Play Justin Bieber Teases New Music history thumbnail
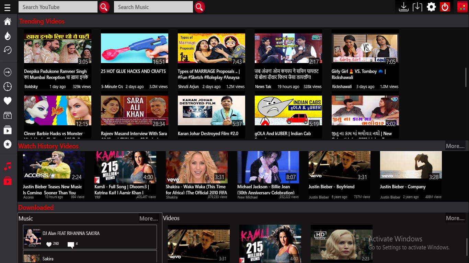Image resolution: width=469 pixels, height=263 pixels. [54, 167]
